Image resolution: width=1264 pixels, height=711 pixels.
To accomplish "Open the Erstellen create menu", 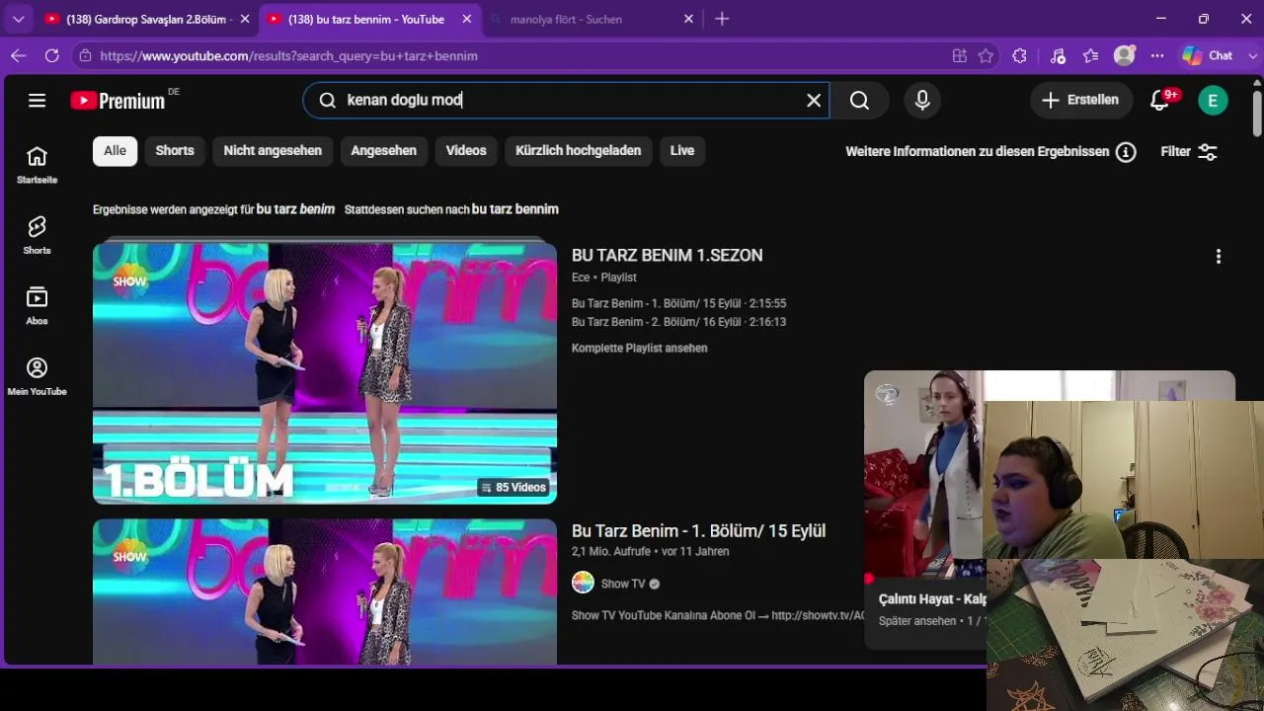I will [1081, 100].
